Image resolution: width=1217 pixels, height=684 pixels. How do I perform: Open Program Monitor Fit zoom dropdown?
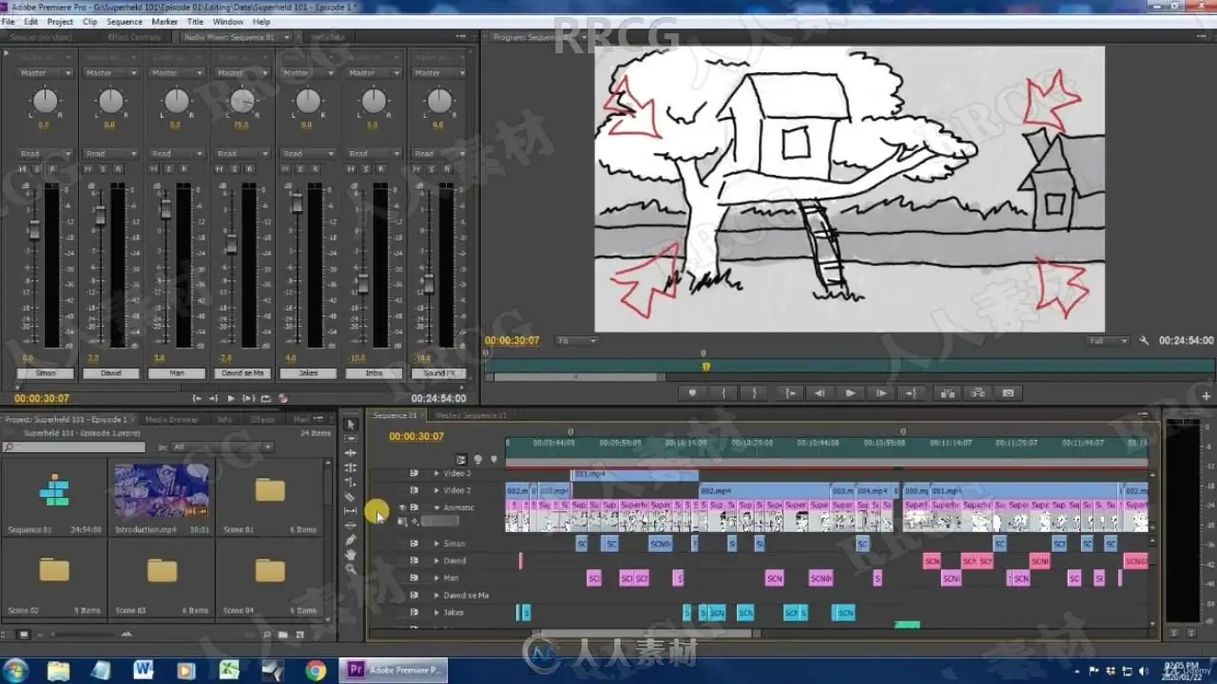coord(576,341)
